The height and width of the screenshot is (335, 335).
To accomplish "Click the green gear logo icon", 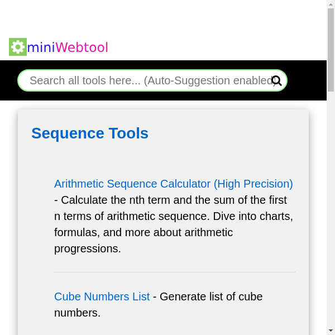I will coord(18,47).
